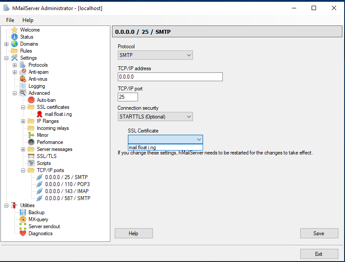Click the Utilities swiss-knife icon
Viewport: 345px width, 262px height.
[x=15, y=205]
